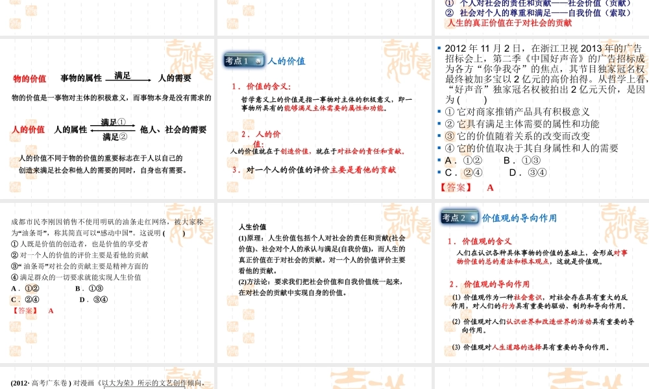Viewport: 649px width, 389px height.
Task: Click the heading 1. 价值的含义:
Action: point(262,86)
